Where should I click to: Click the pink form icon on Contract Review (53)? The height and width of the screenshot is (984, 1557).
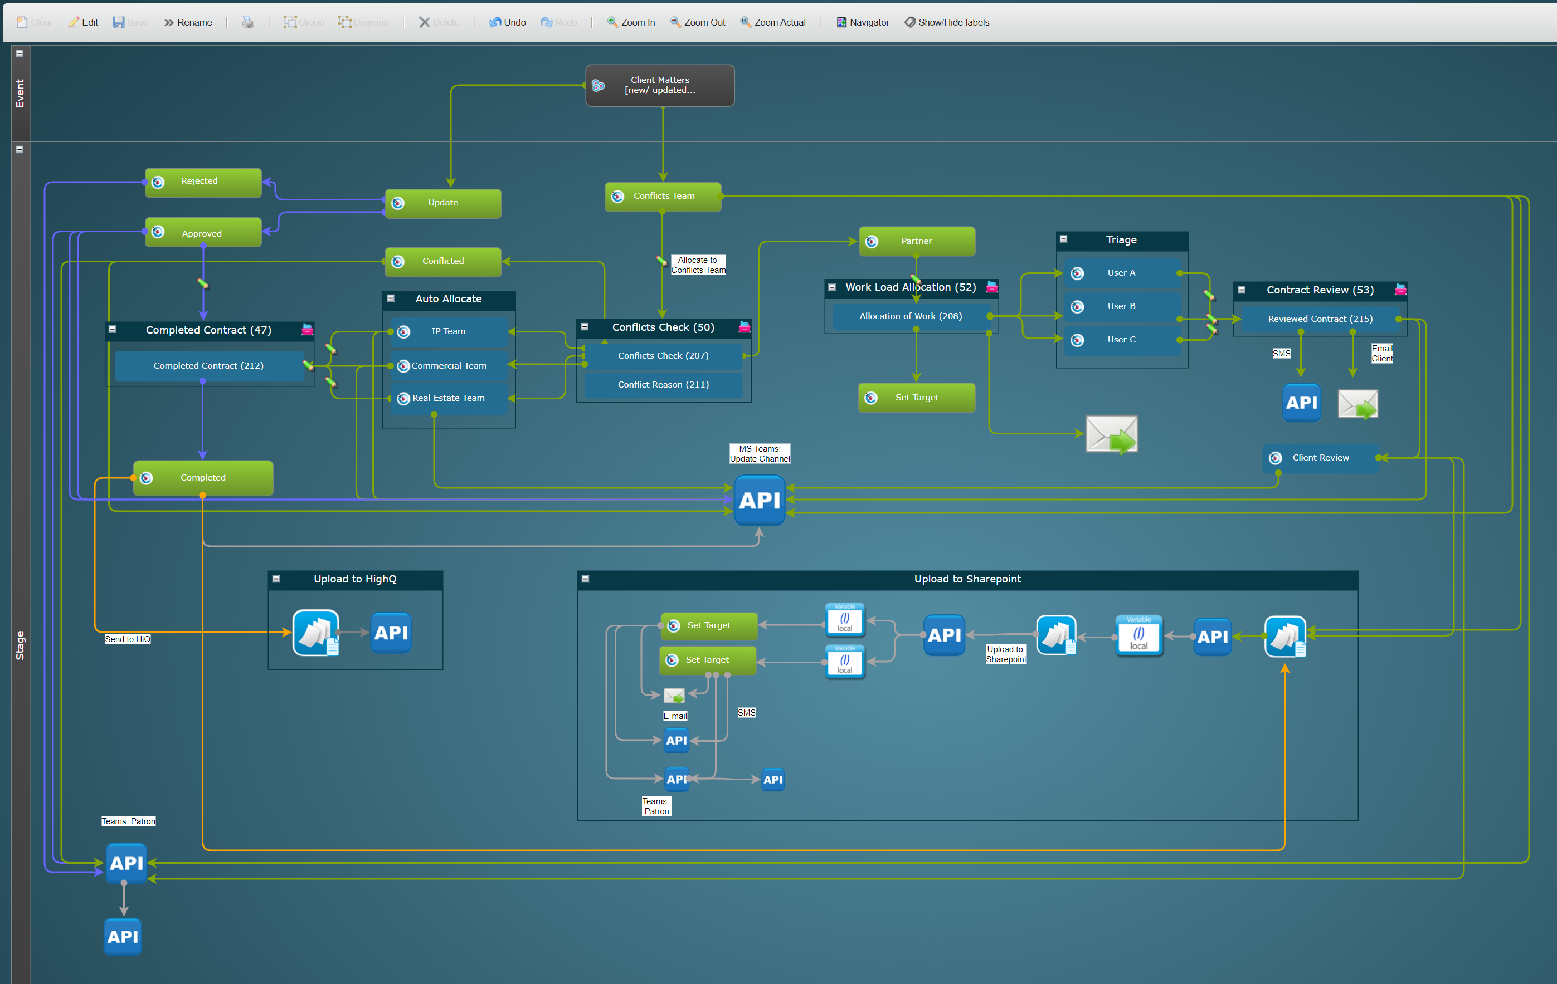point(1400,290)
